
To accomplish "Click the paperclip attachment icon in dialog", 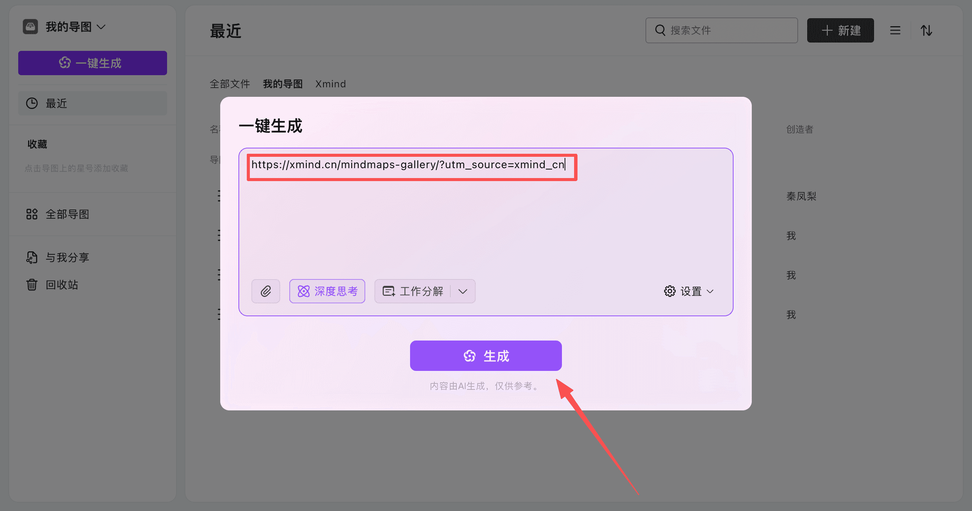I will [265, 291].
